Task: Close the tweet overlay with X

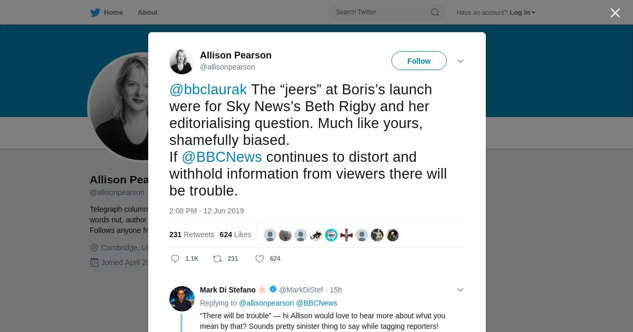Action: pos(615,13)
